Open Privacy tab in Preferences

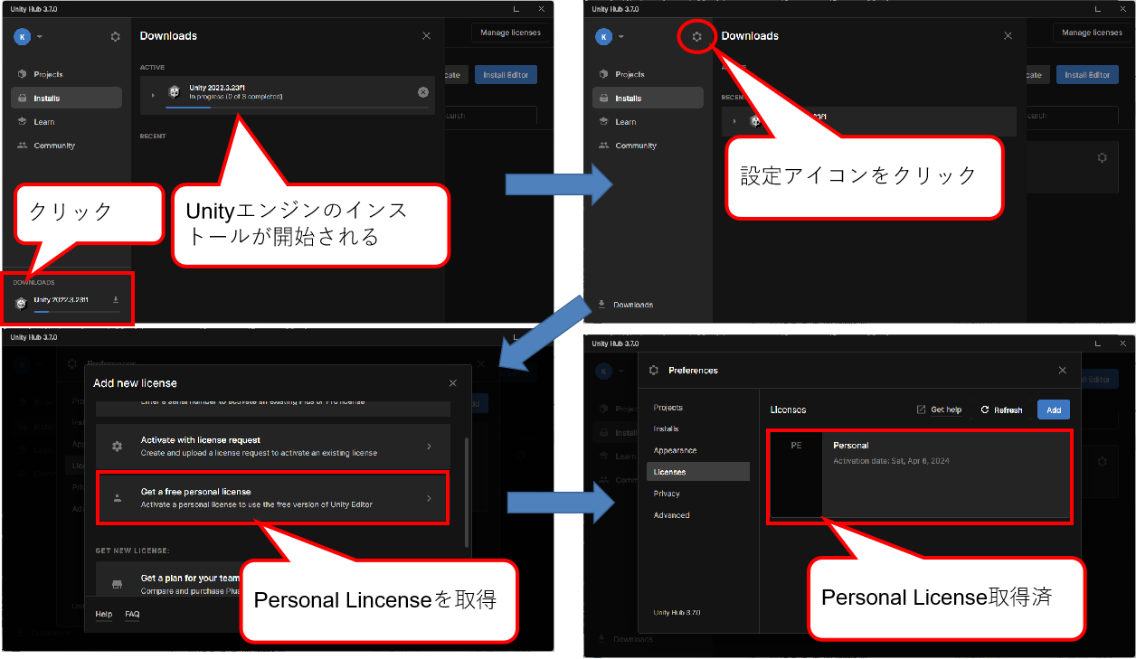[667, 494]
